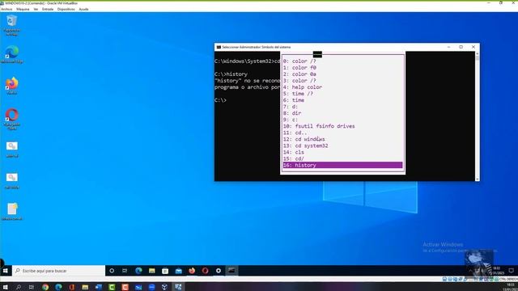This screenshot has height=291, width=518.
Task: Open Dispositivos menu in VirtualBox
Action: tap(66, 9)
